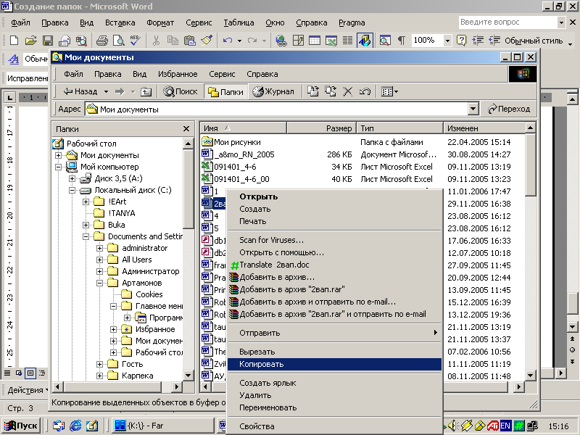Click Insert Hyperlink globe icon in Word
This screenshot has width=580, height=435.
[x=281, y=41]
